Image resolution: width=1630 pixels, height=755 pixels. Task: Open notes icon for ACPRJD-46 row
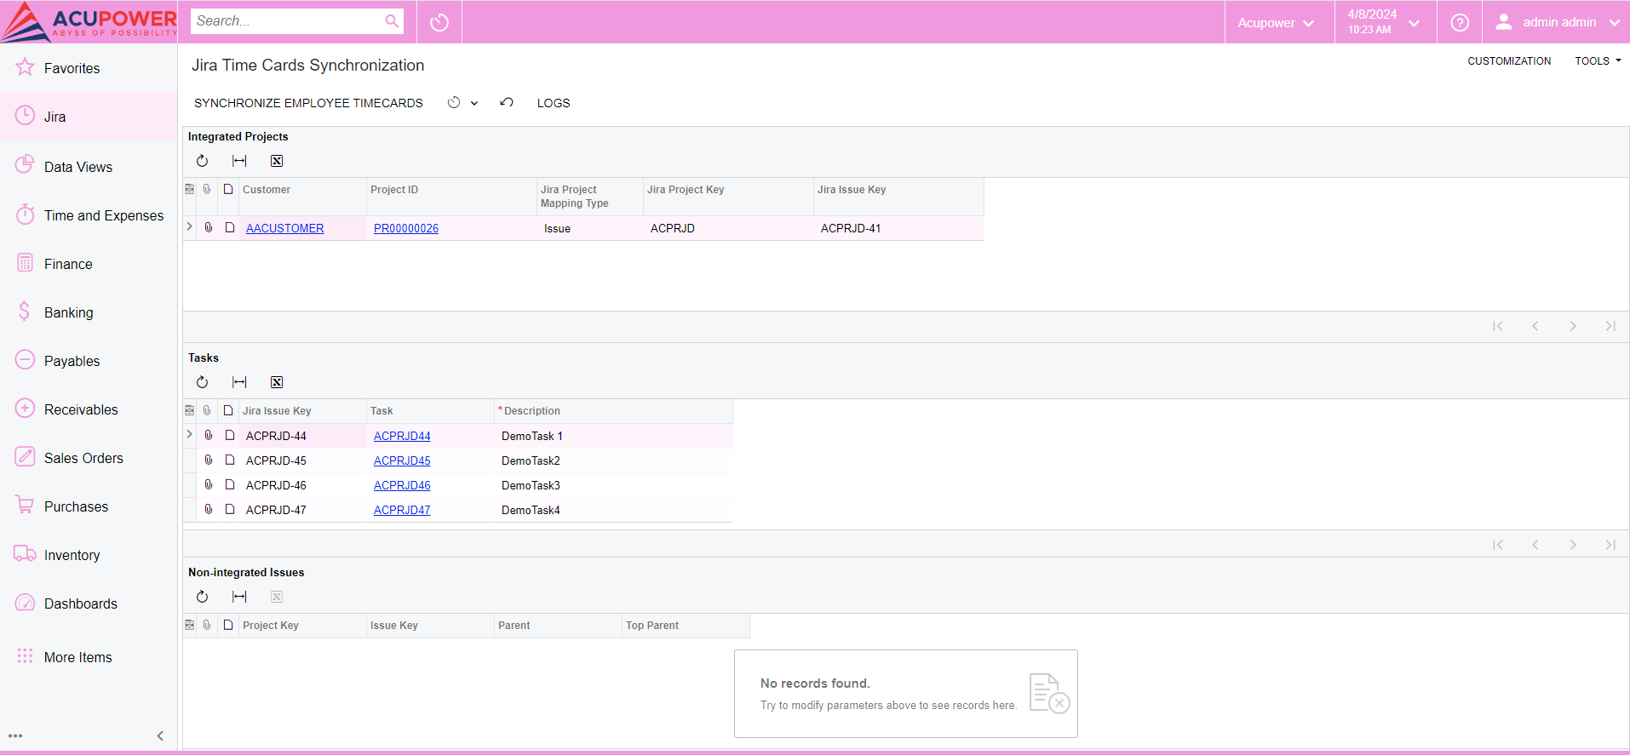click(x=230, y=485)
